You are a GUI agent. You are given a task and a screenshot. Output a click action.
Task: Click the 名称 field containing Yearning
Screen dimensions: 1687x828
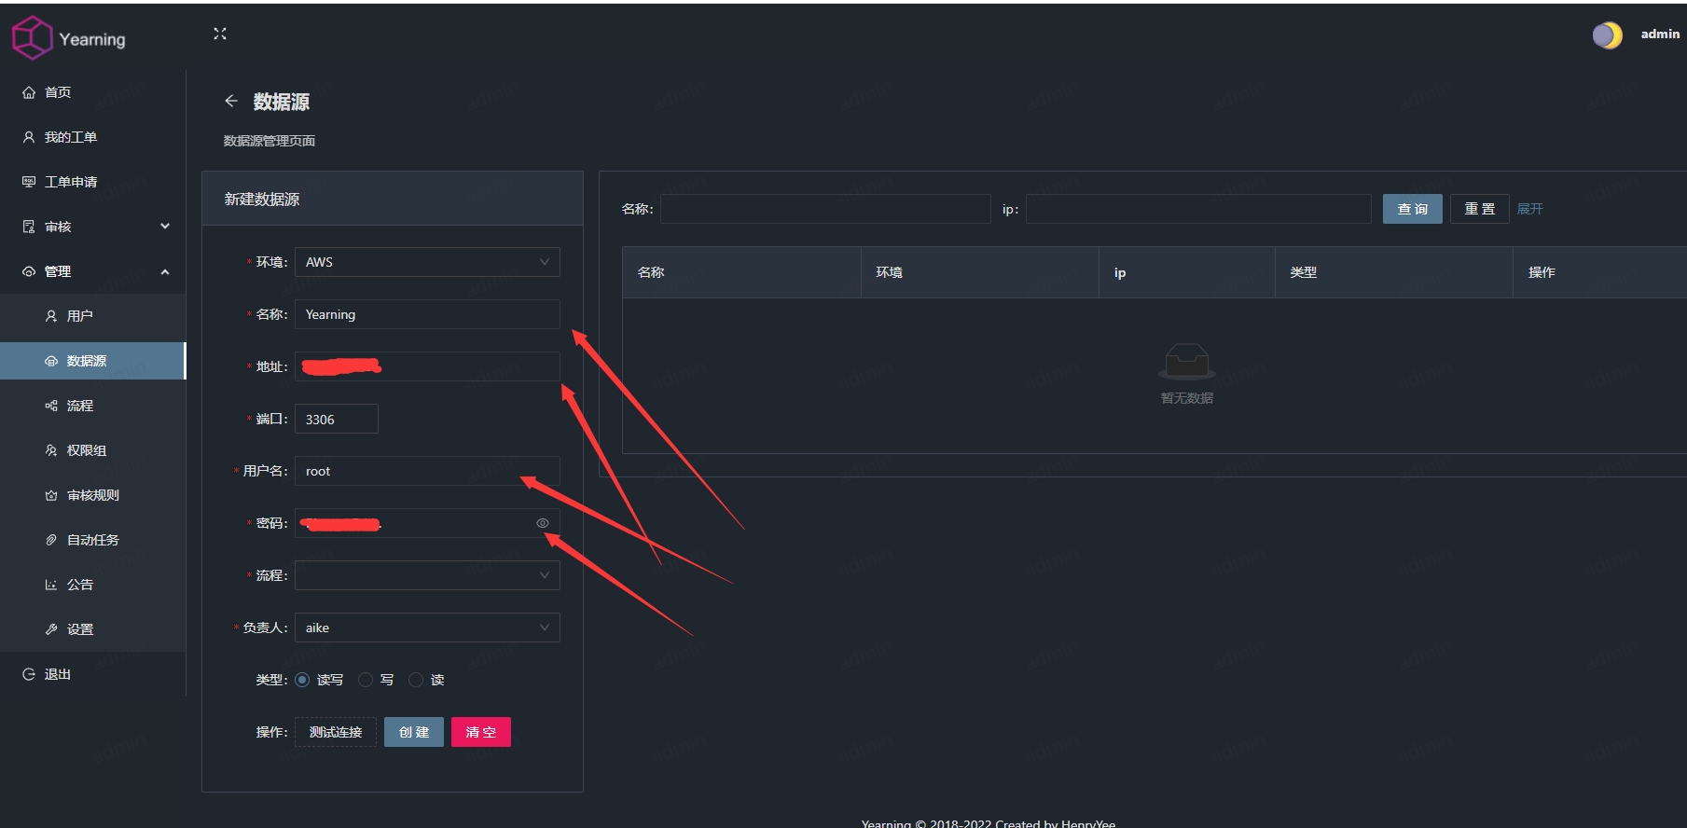point(427,314)
